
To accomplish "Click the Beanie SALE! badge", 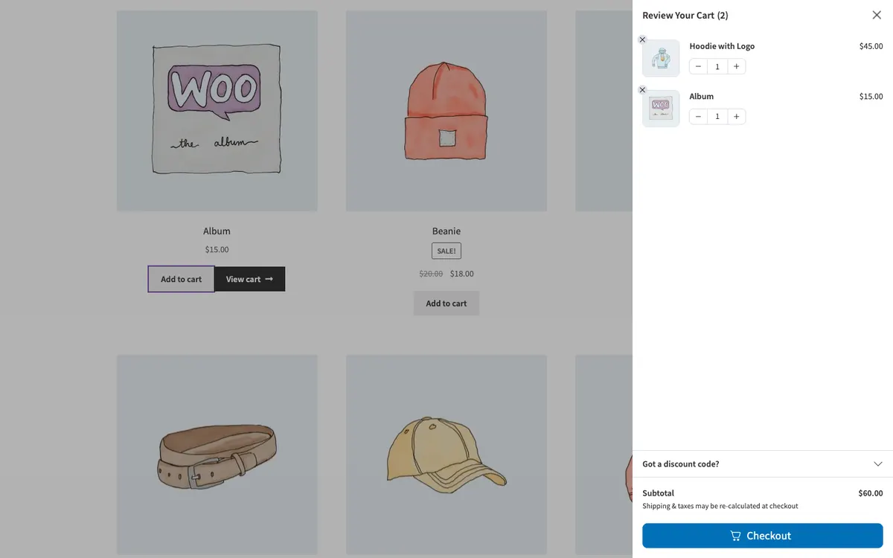I will pos(446,251).
